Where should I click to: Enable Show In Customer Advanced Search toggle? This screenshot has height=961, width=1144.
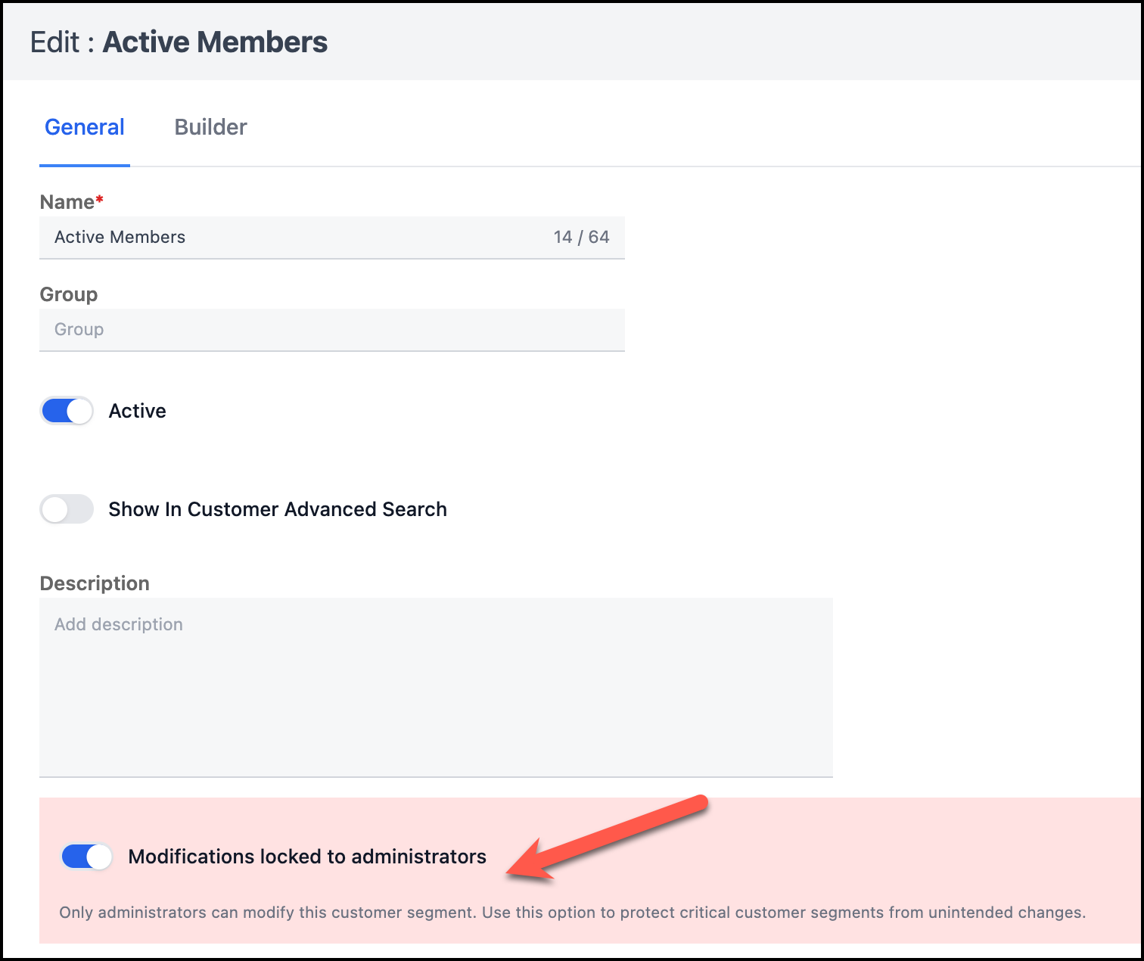(67, 509)
